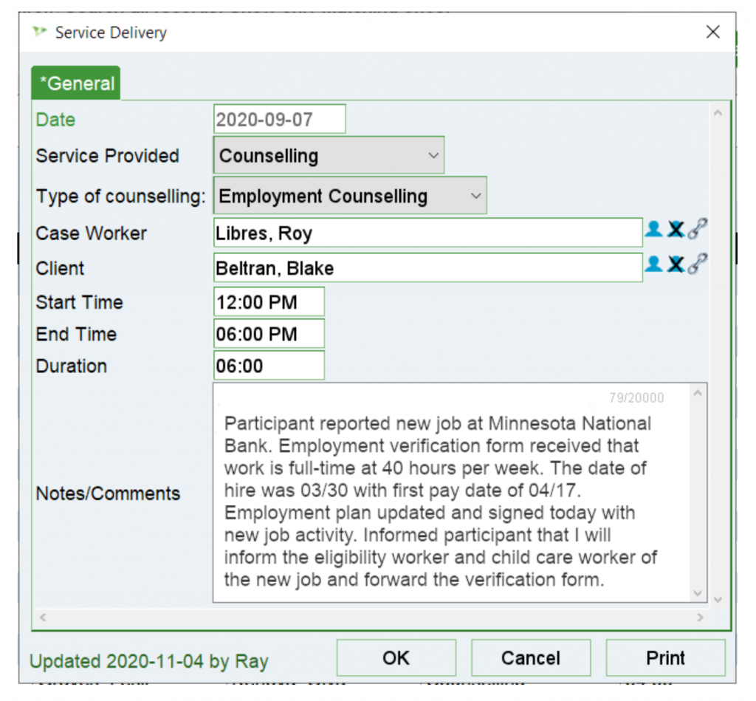Print the service delivery record
The image size is (756, 701).
[665, 657]
